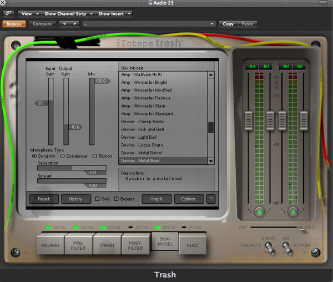
Task: Select Device - Cheap Radio box model
Action: click(163, 122)
